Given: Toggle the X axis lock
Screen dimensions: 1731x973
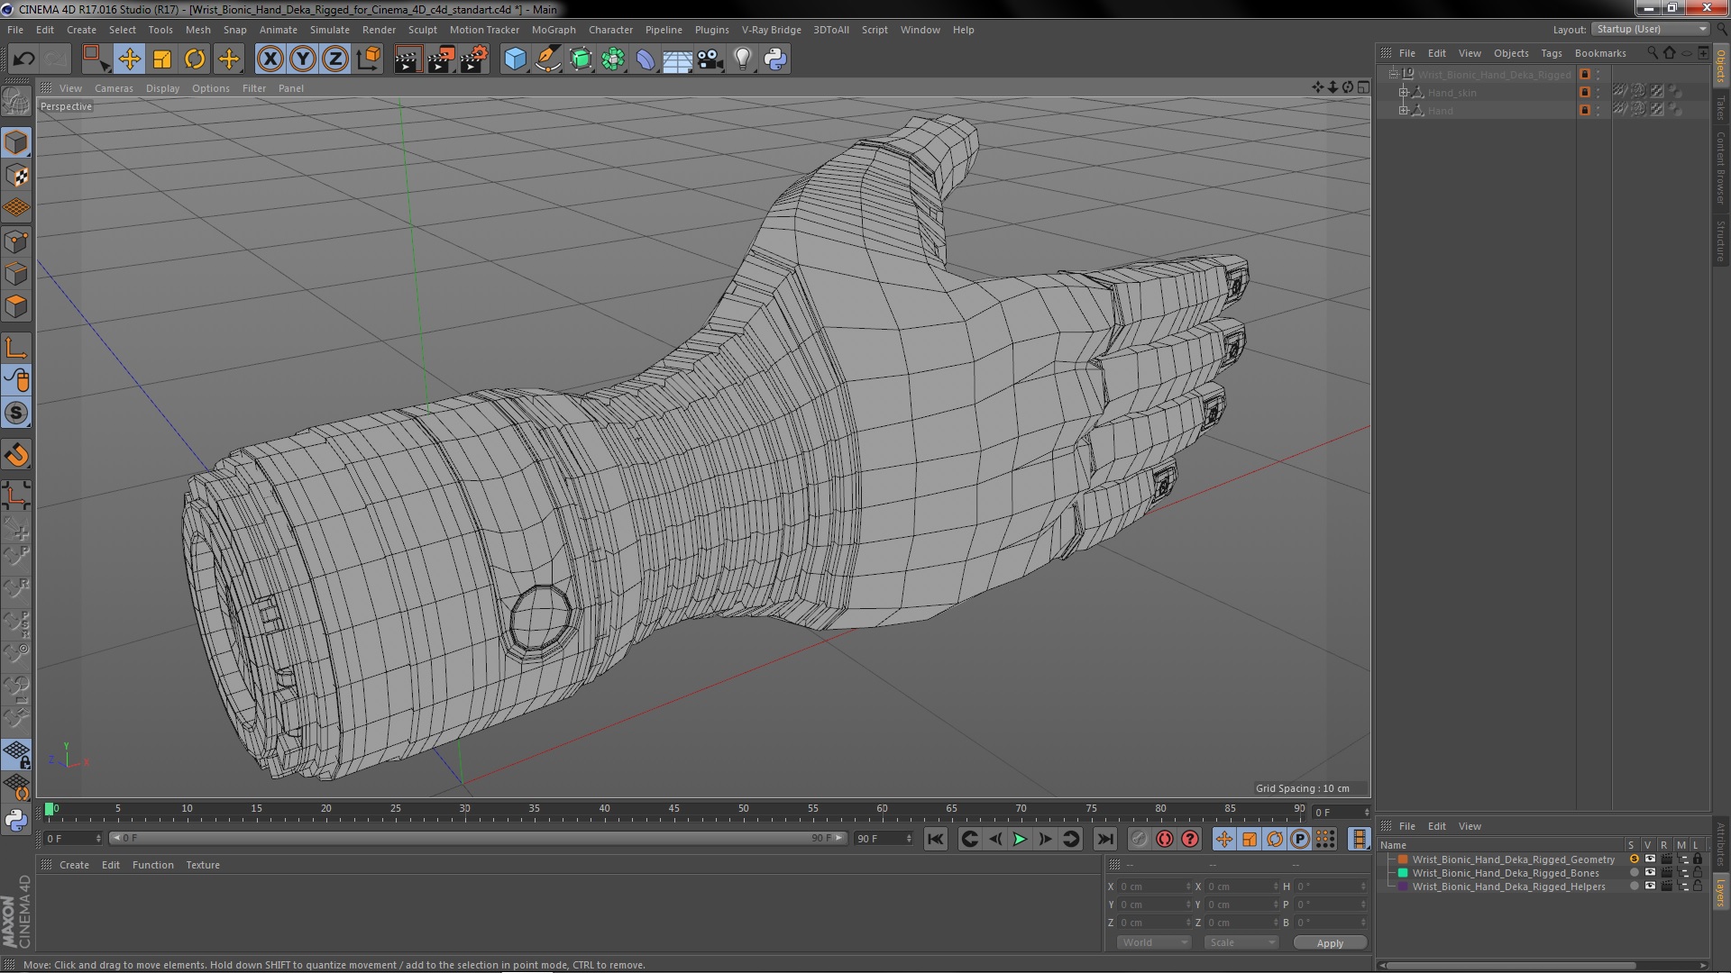Looking at the screenshot, I should (270, 59).
